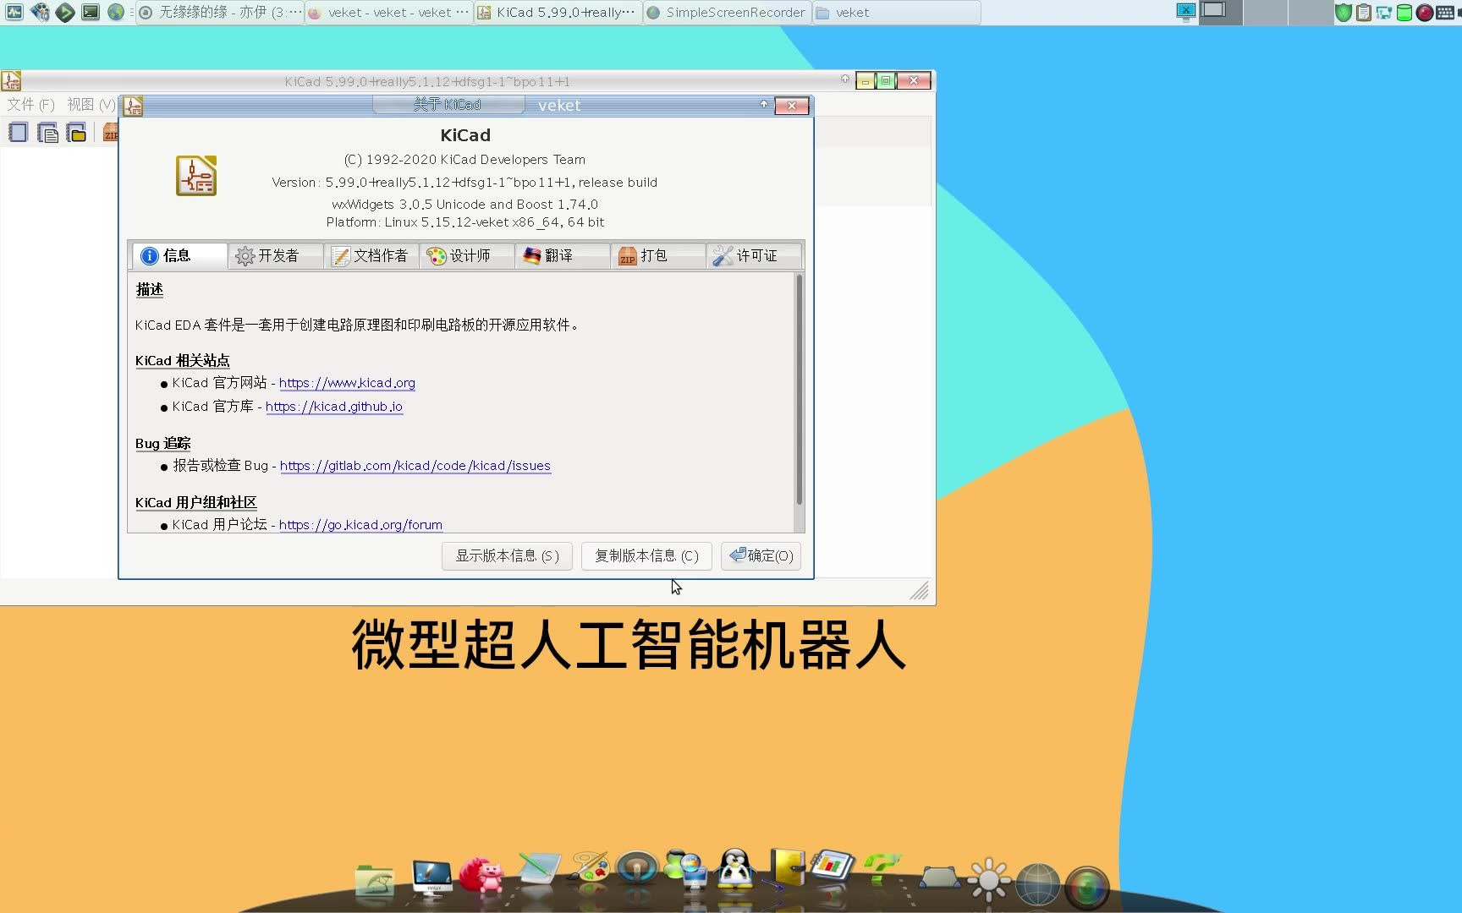This screenshot has height=913, width=1462.
Task: Click the show desktop icon in top panel
Action: 1186,11
